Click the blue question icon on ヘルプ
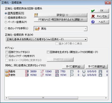 (x=93, y=22)
